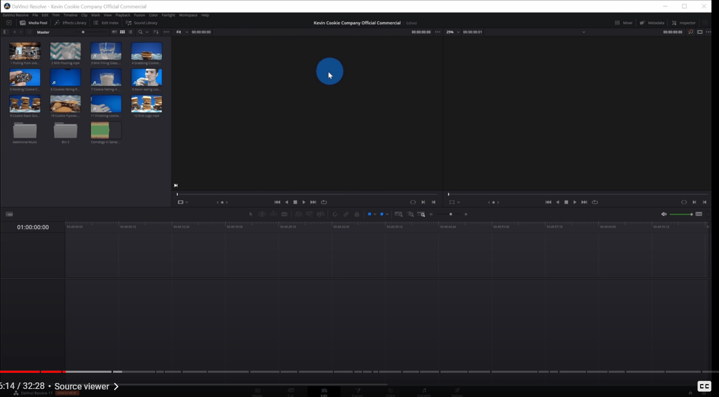Open the Inspector panel
Screen dimensions: 719x397
pos(684,23)
